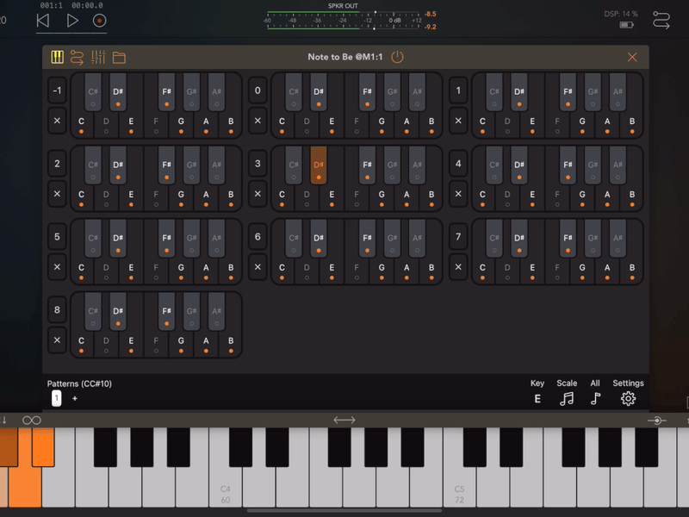
Task: Tap the X button beside octave 8
Action: [57, 339]
